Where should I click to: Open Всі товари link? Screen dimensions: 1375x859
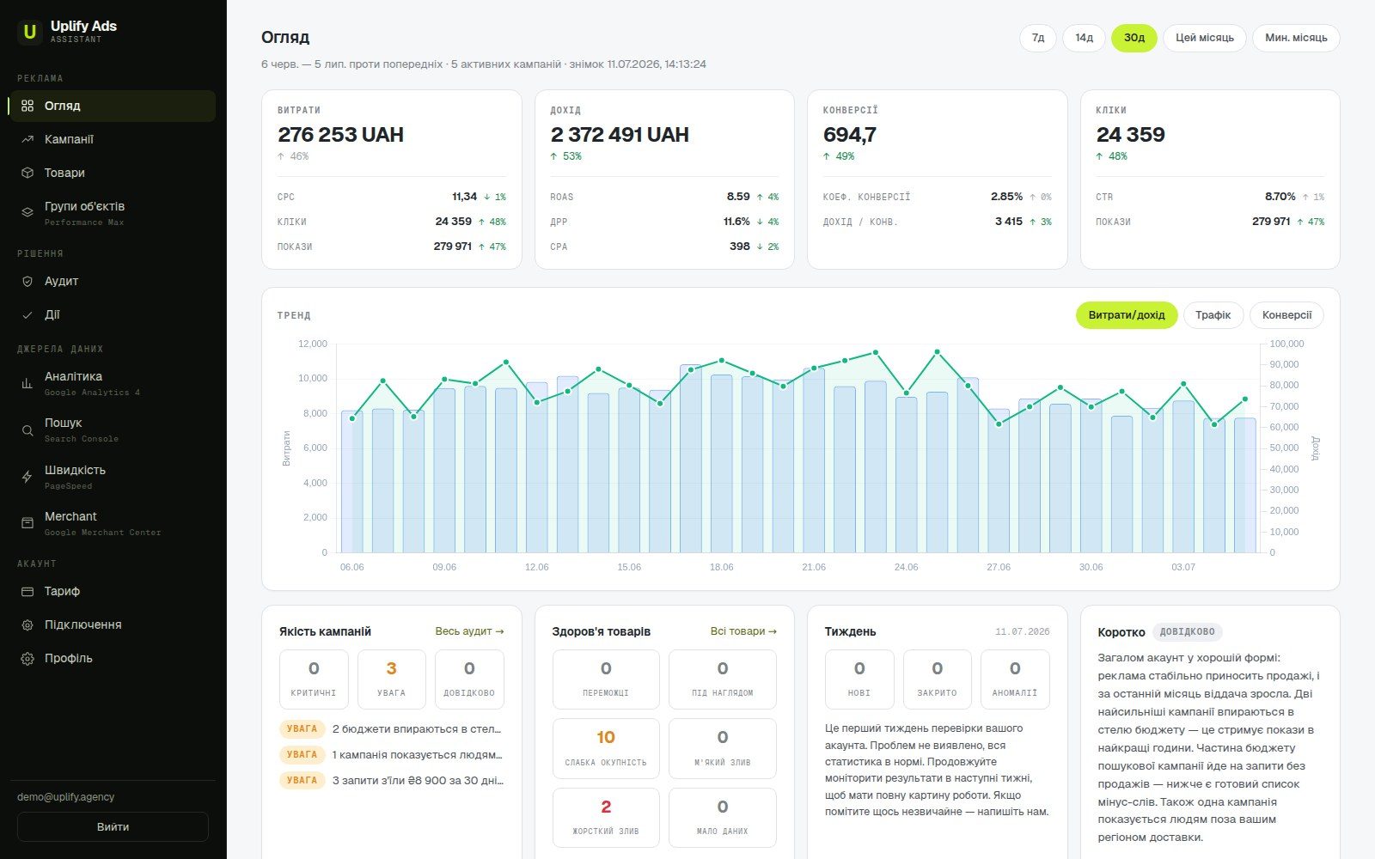(743, 631)
